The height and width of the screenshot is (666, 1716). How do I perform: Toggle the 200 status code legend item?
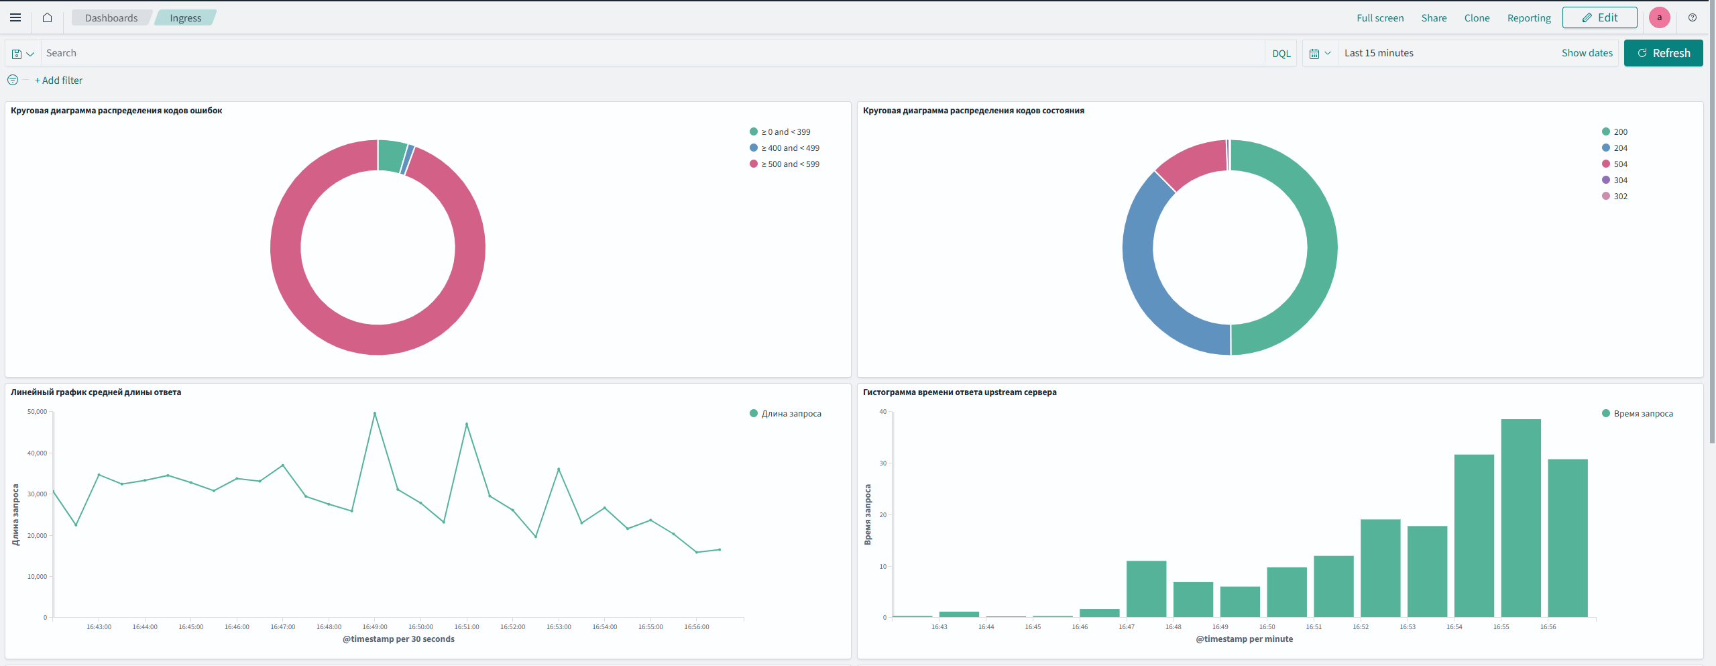1620,132
